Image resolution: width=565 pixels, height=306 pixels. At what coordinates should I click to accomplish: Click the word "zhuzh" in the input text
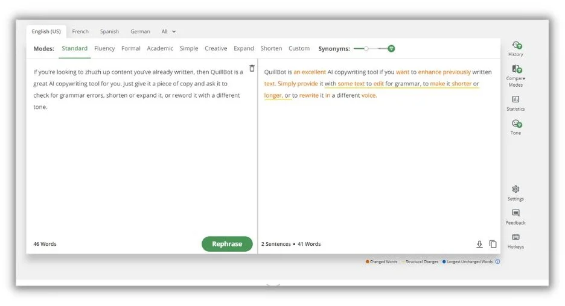pos(93,72)
